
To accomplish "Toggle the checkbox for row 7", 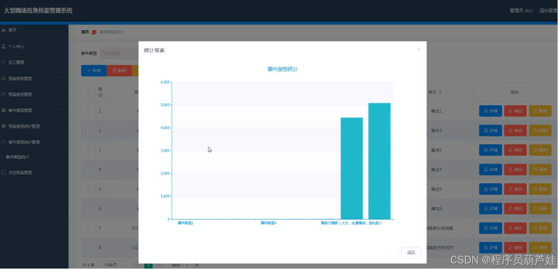I will coord(88,228).
